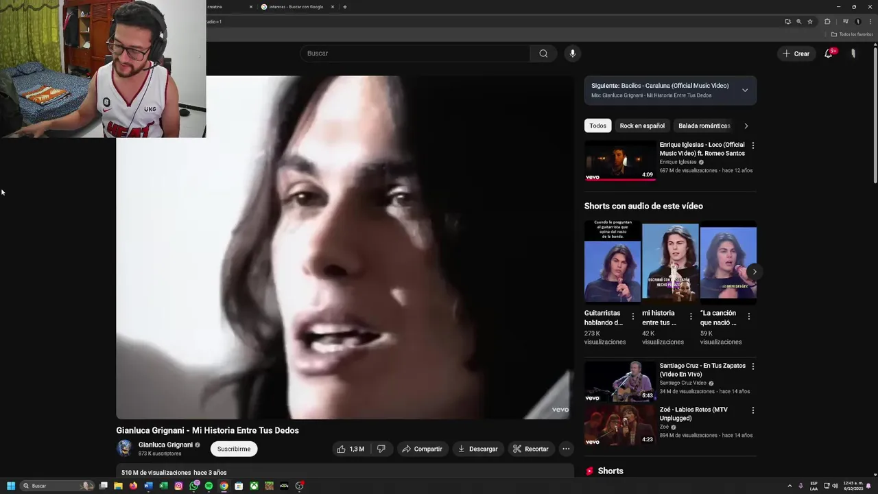This screenshot has height=494, width=878.
Task: Bookmark page with star icon
Action: pyautogui.click(x=810, y=21)
